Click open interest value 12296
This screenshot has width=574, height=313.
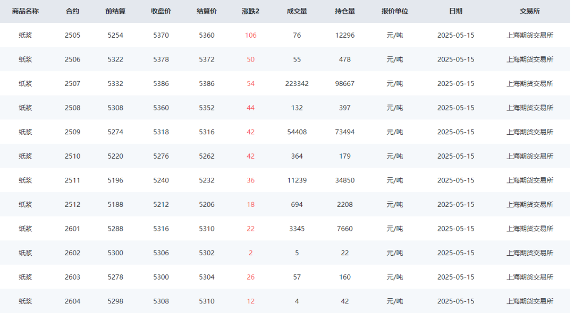click(345, 36)
